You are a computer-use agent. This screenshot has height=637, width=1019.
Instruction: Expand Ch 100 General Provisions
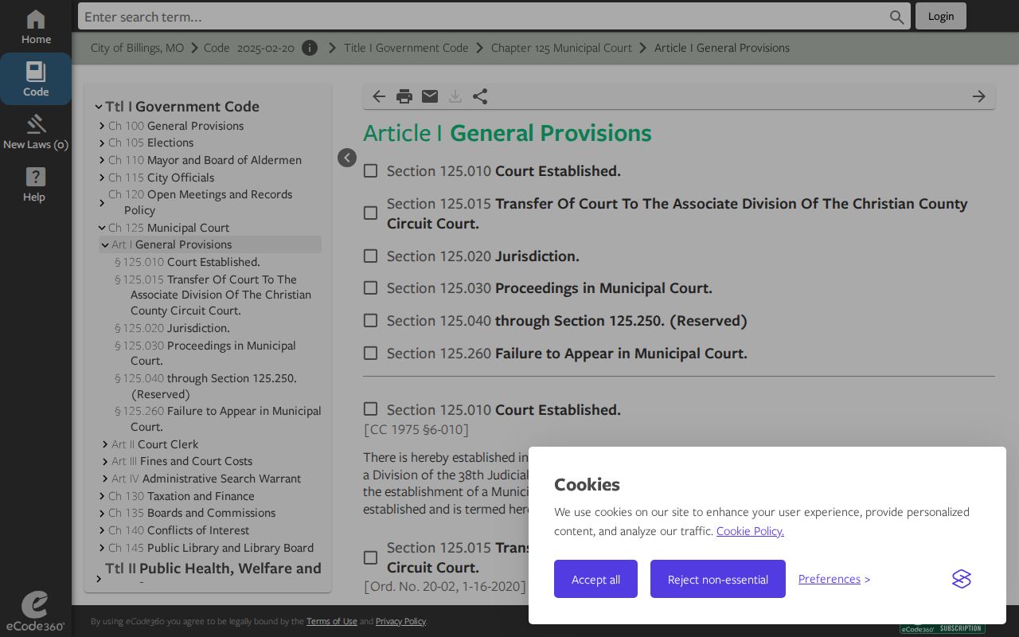click(x=102, y=126)
